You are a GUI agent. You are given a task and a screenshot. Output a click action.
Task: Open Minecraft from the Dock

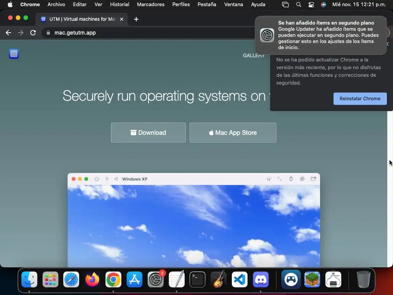[312, 279]
